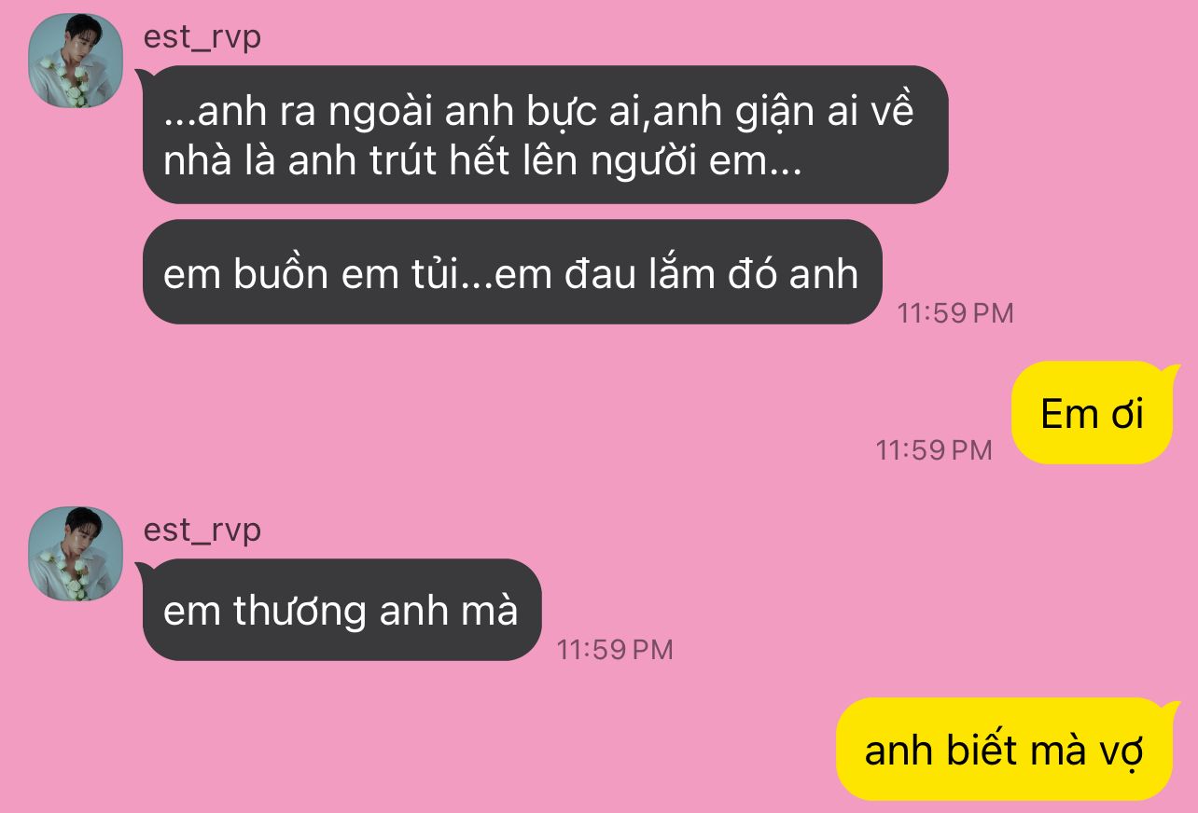
Task: Click timestamp next to 'em thương anh mà'
Action: (x=615, y=650)
